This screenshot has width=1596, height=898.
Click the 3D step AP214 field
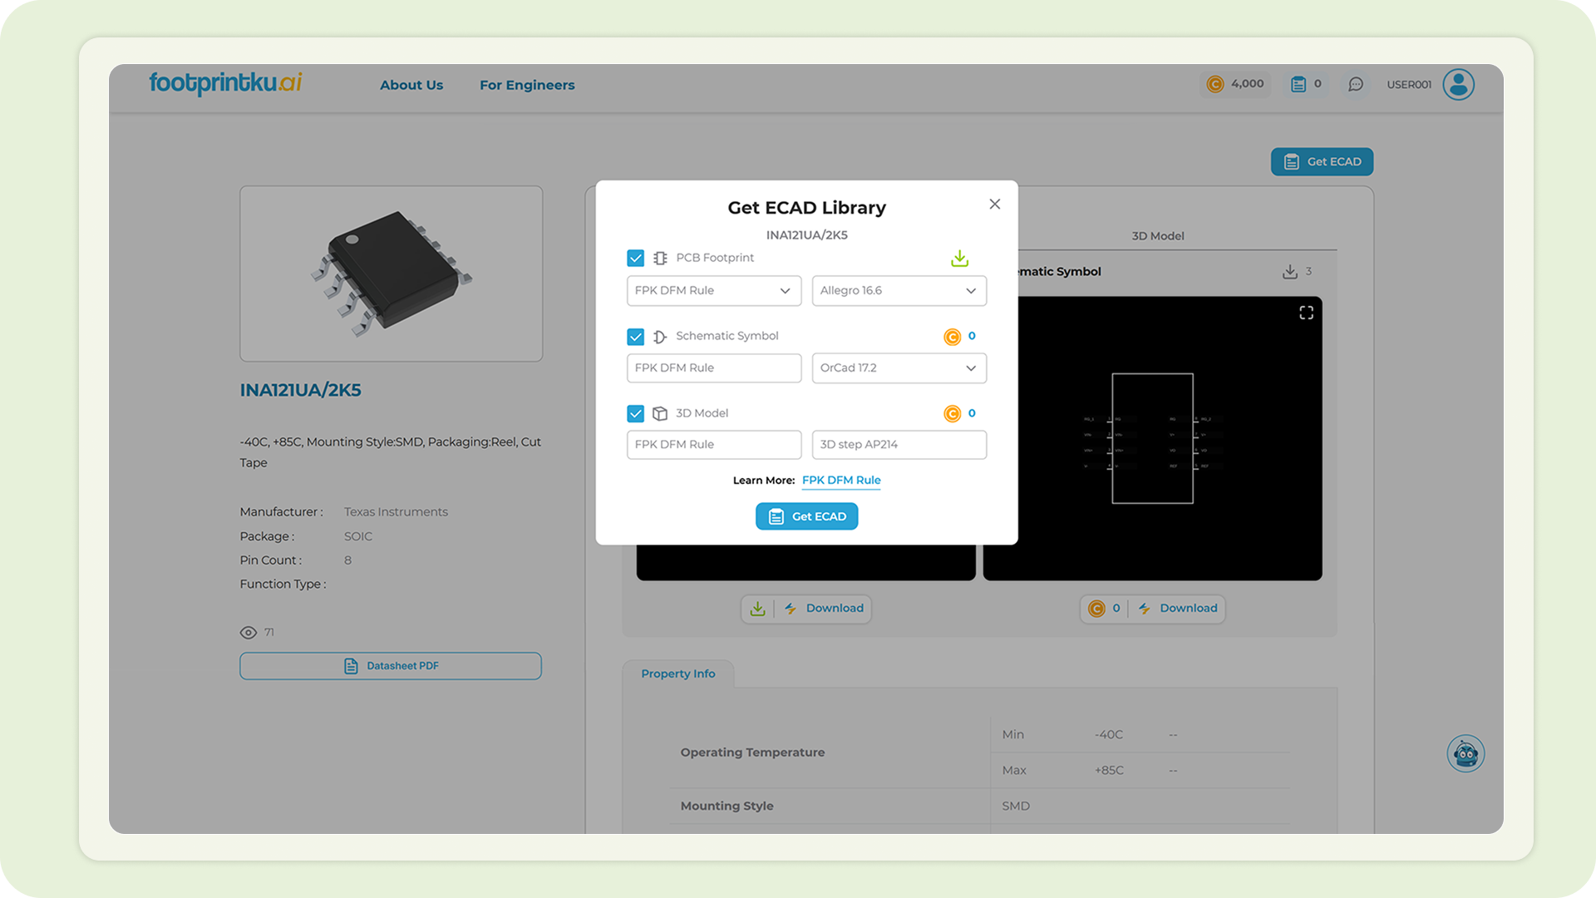pyautogui.click(x=899, y=444)
